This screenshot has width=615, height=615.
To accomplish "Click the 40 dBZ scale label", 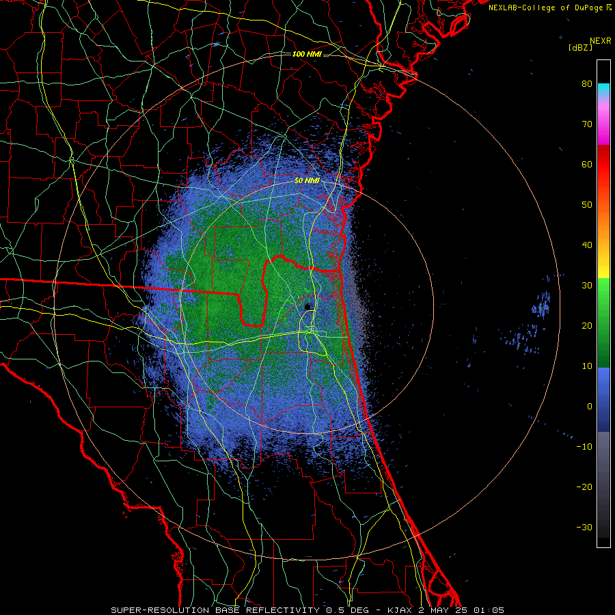I will (587, 245).
